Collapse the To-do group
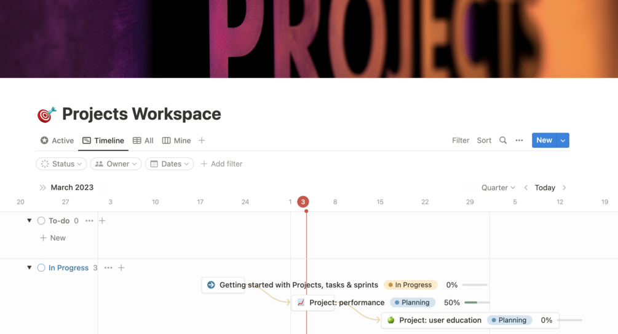 [30, 221]
